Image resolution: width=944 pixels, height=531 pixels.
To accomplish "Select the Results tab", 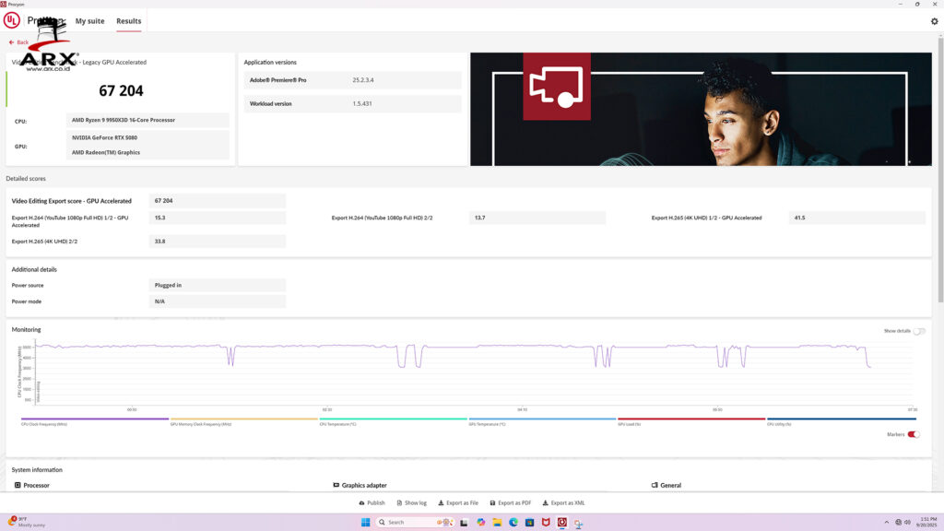I will pyautogui.click(x=129, y=21).
